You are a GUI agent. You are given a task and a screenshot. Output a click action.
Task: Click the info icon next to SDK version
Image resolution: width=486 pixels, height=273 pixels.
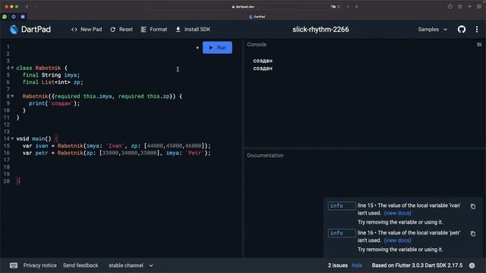[x=472, y=265]
